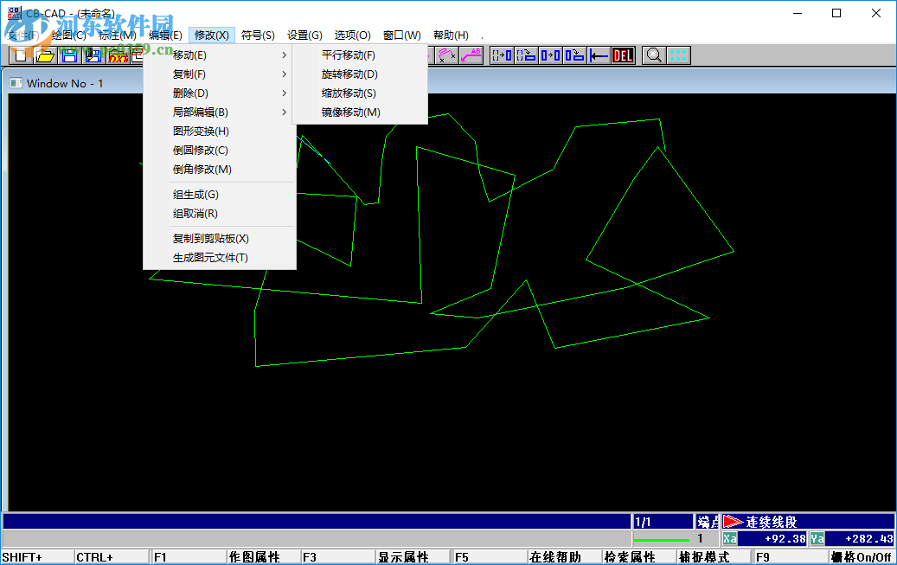Click the Open file folder icon
The height and width of the screenshot is (565, 897).
point(45,55)
